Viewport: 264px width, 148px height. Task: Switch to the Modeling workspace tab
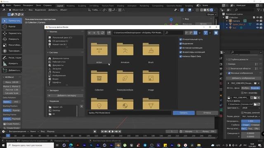pyautogui.click(x=71, y=6)
